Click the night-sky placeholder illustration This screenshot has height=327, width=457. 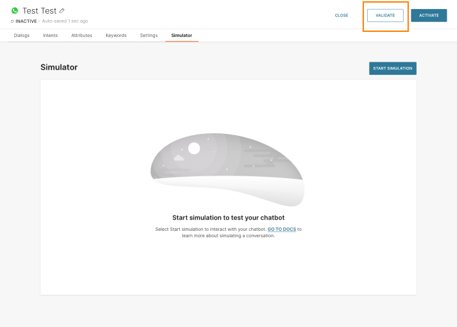(228, 170)
